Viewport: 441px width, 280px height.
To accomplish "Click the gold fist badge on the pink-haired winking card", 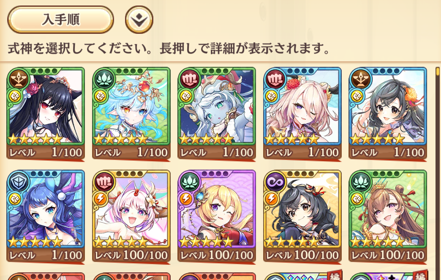I will click(x=271, y=96).
